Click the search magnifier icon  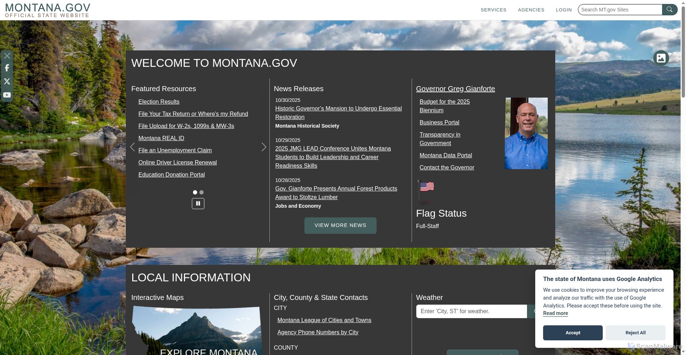point(670,10)
